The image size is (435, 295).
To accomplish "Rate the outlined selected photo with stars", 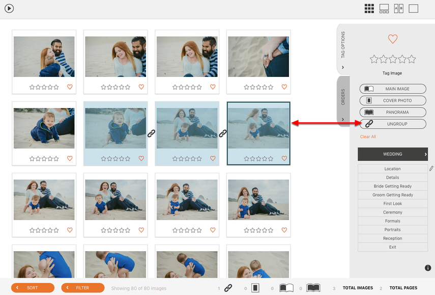I will click(x=258, y=158).
